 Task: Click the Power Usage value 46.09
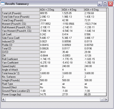pos(95,94)
